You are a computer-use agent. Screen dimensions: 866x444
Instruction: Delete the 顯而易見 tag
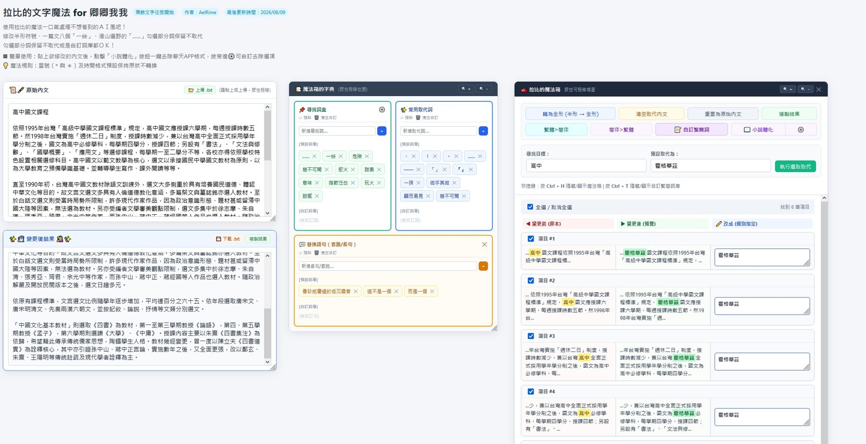[428, 196]
